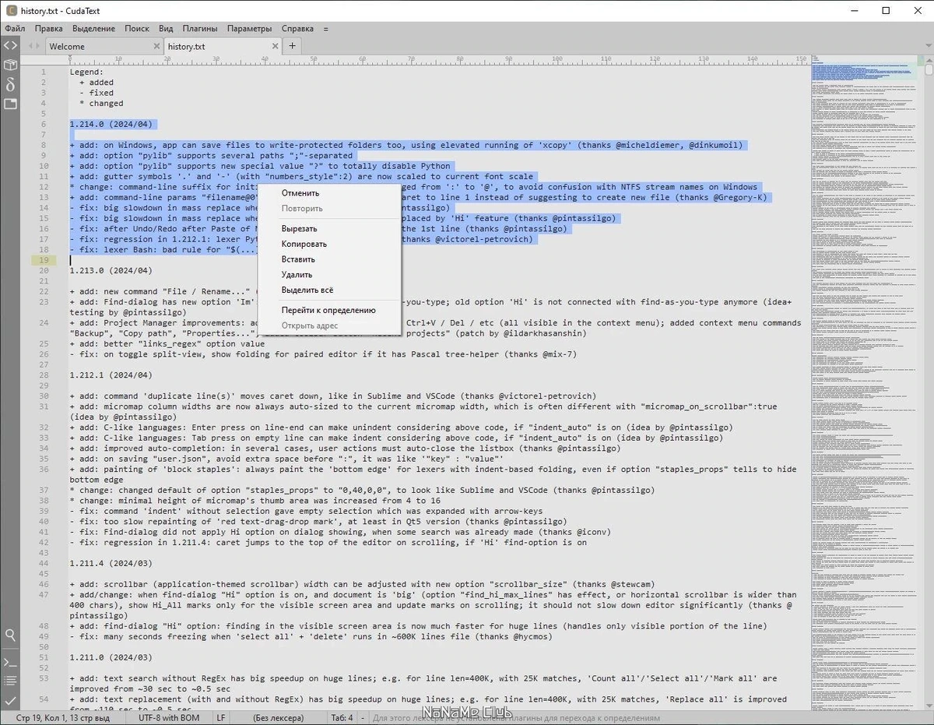This screenshot has height=725, width=934.
Task: Choose lexer via '(Без лексера)' status field
Action: [x=278, y=718]
